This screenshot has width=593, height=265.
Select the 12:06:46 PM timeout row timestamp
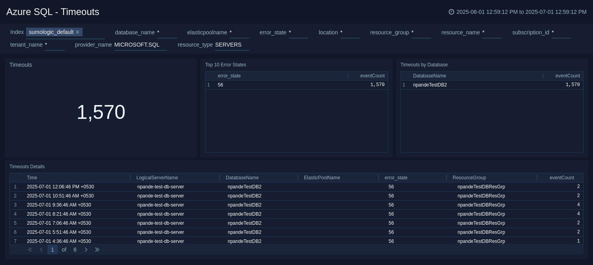point(60,187)
